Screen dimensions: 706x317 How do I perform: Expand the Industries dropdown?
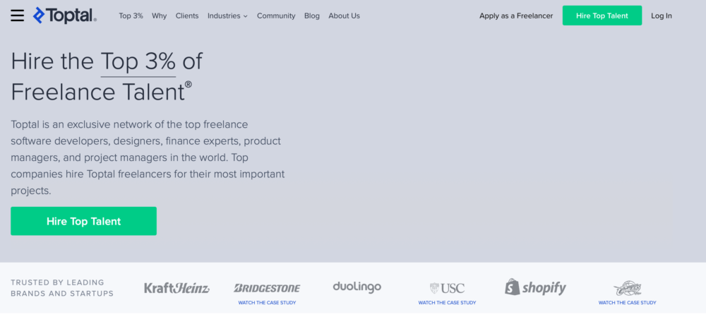[227, 16]
